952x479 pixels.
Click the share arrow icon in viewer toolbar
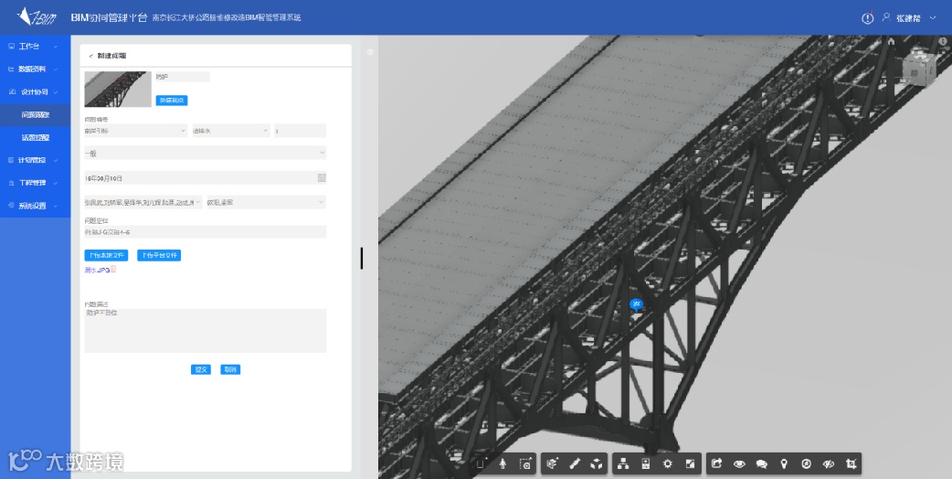[716, 464]
